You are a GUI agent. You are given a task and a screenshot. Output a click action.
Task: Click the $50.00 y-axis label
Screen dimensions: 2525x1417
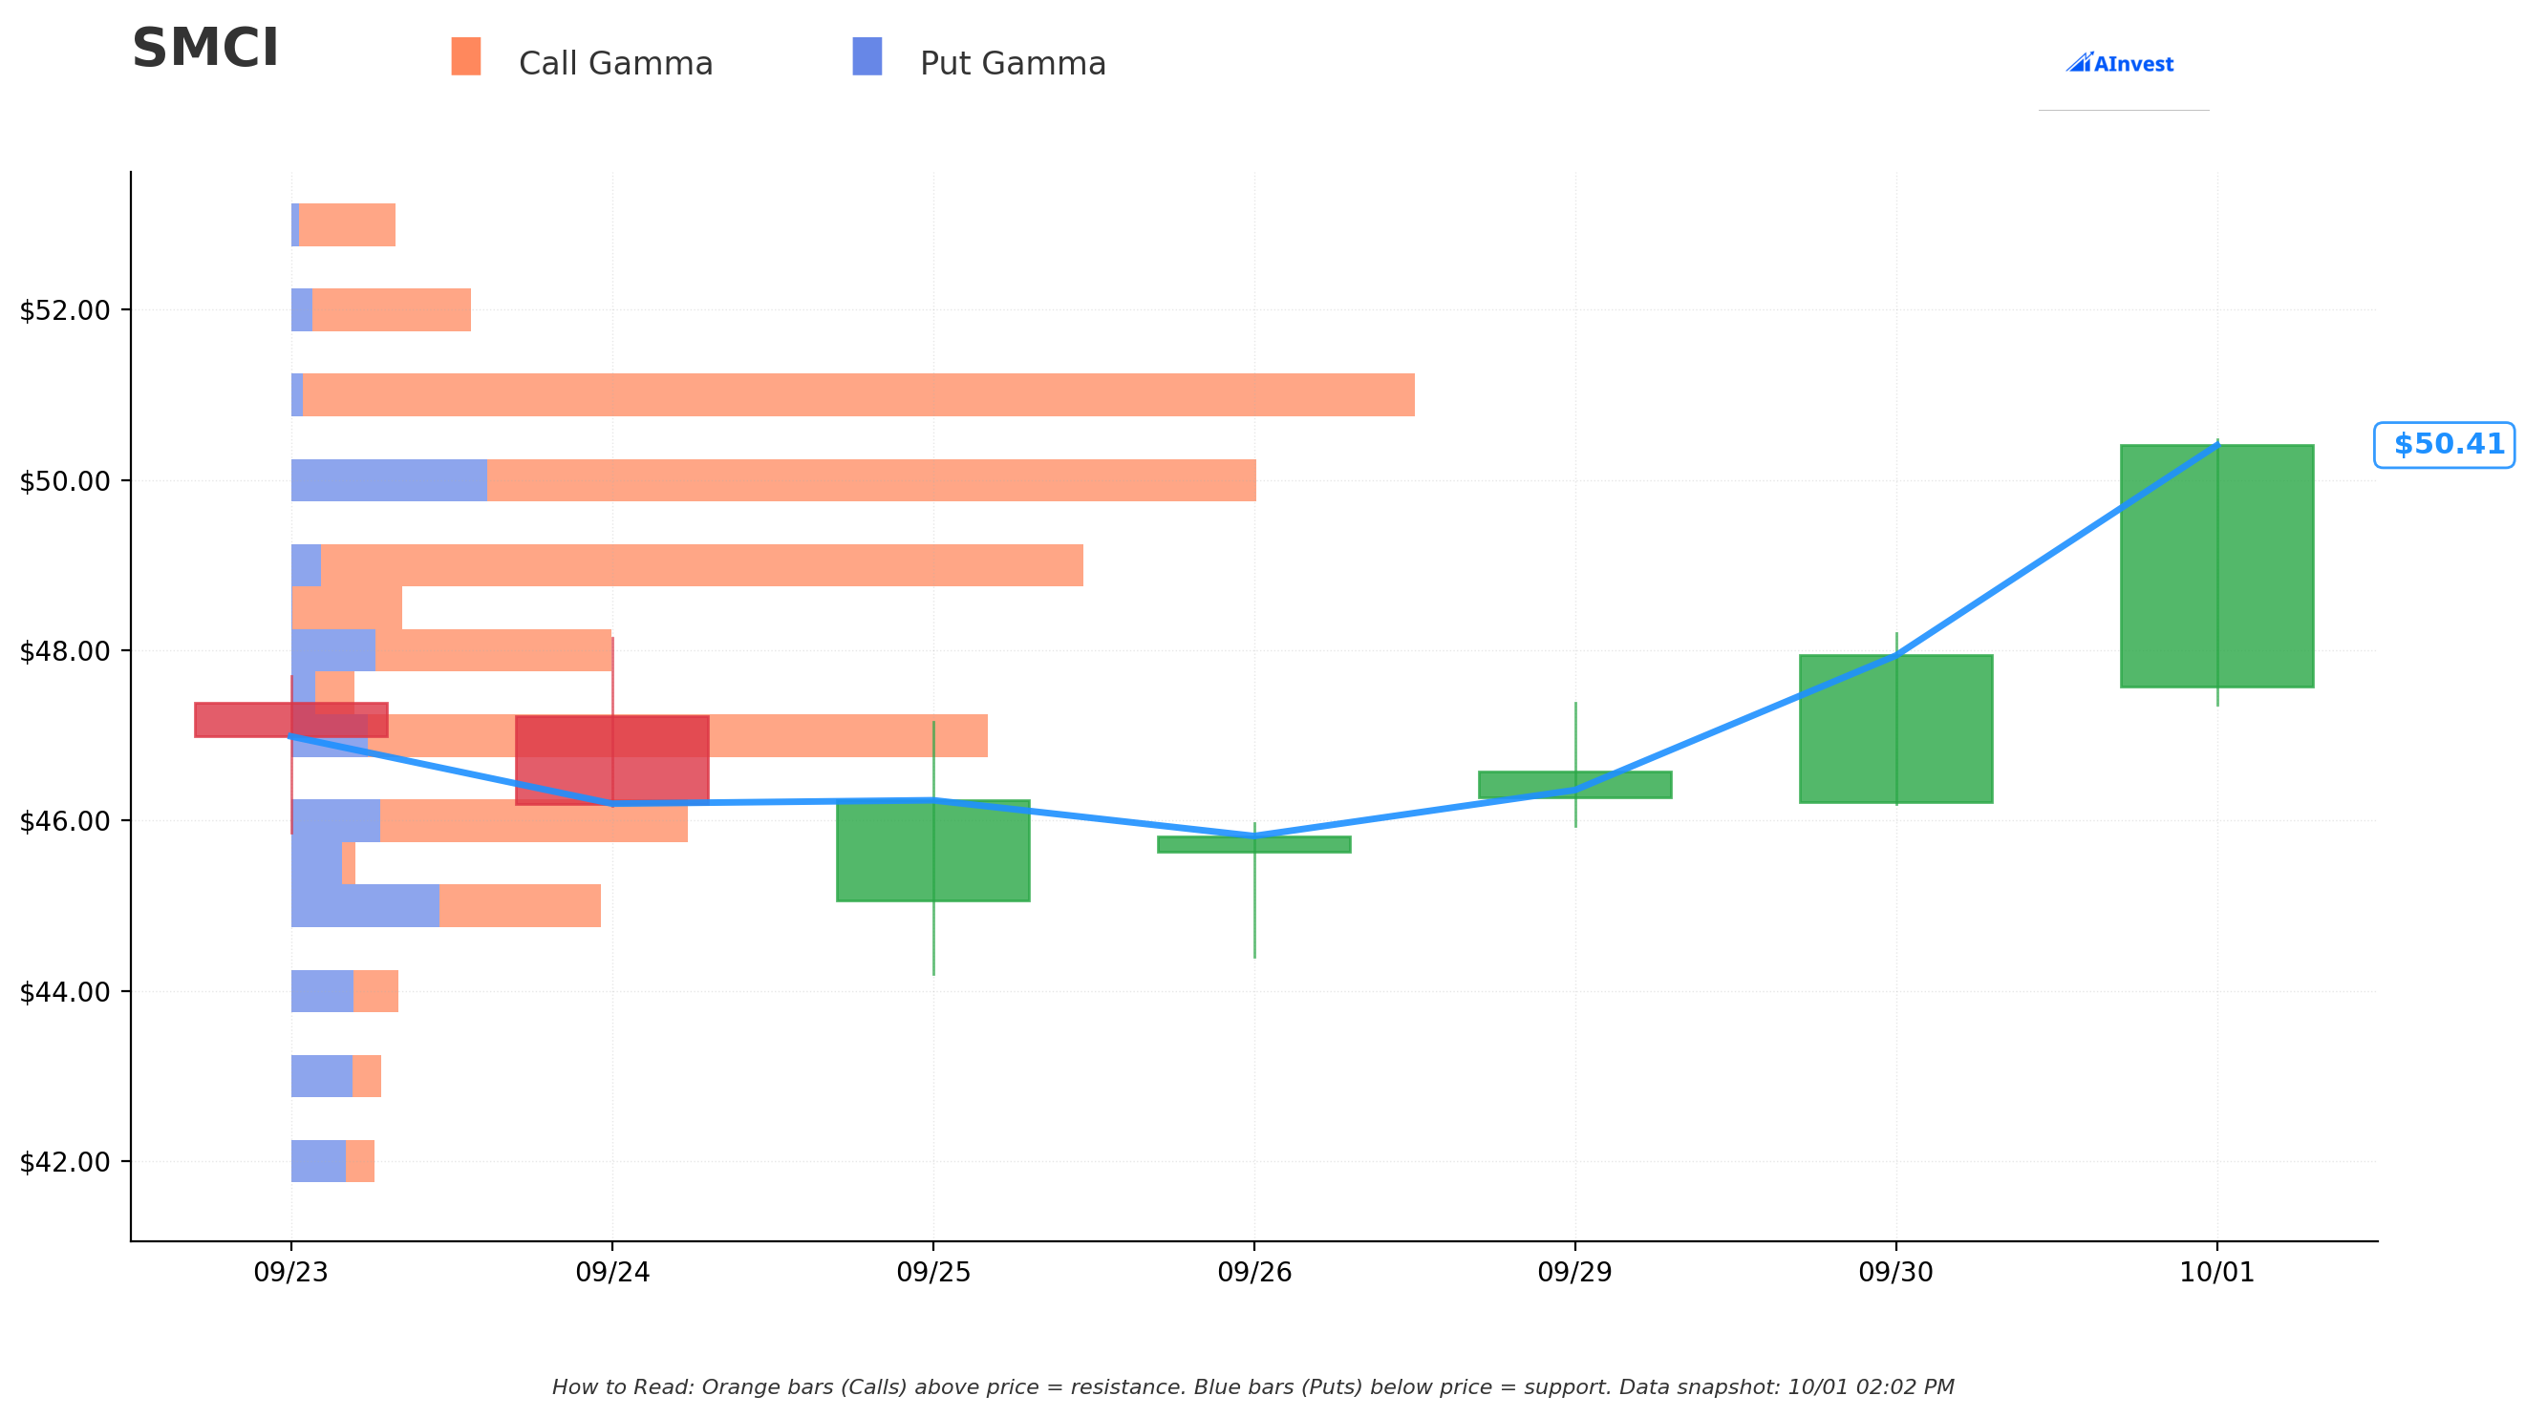click(x=65, y=481)
